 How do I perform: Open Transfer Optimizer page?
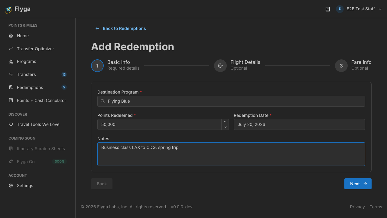pos(37,49)
